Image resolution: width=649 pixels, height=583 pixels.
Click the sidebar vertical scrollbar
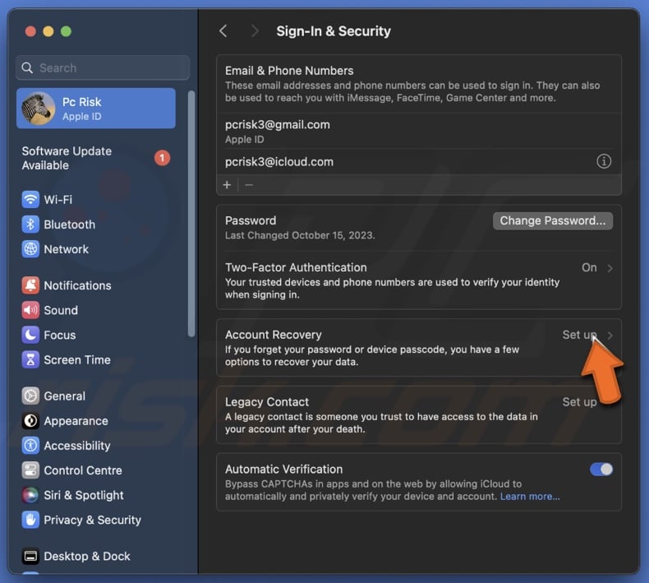[x=191, y=214]
